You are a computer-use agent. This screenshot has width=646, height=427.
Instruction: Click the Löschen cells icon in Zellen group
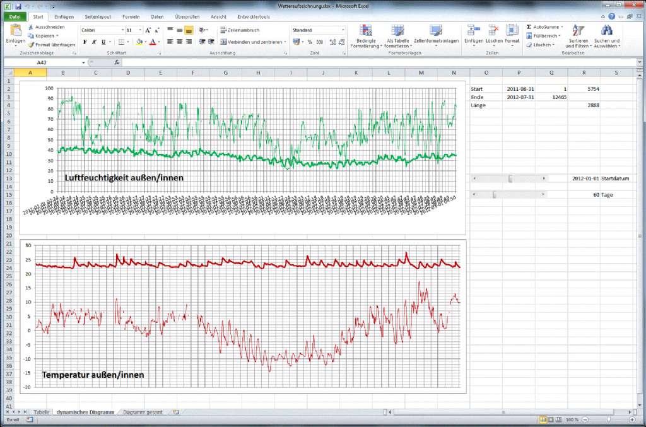click(493, 30)
